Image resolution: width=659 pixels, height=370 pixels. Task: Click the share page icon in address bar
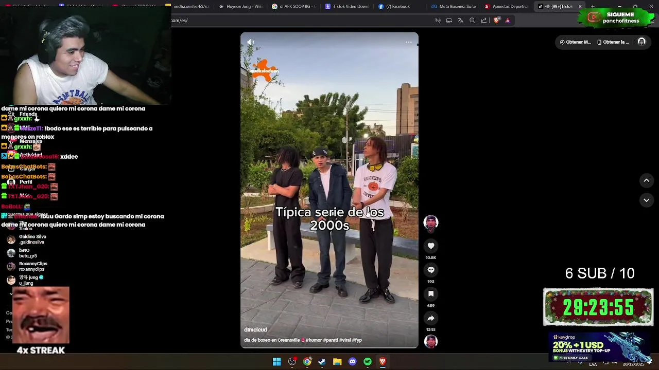pyautogui.click(x=484, y=21)
